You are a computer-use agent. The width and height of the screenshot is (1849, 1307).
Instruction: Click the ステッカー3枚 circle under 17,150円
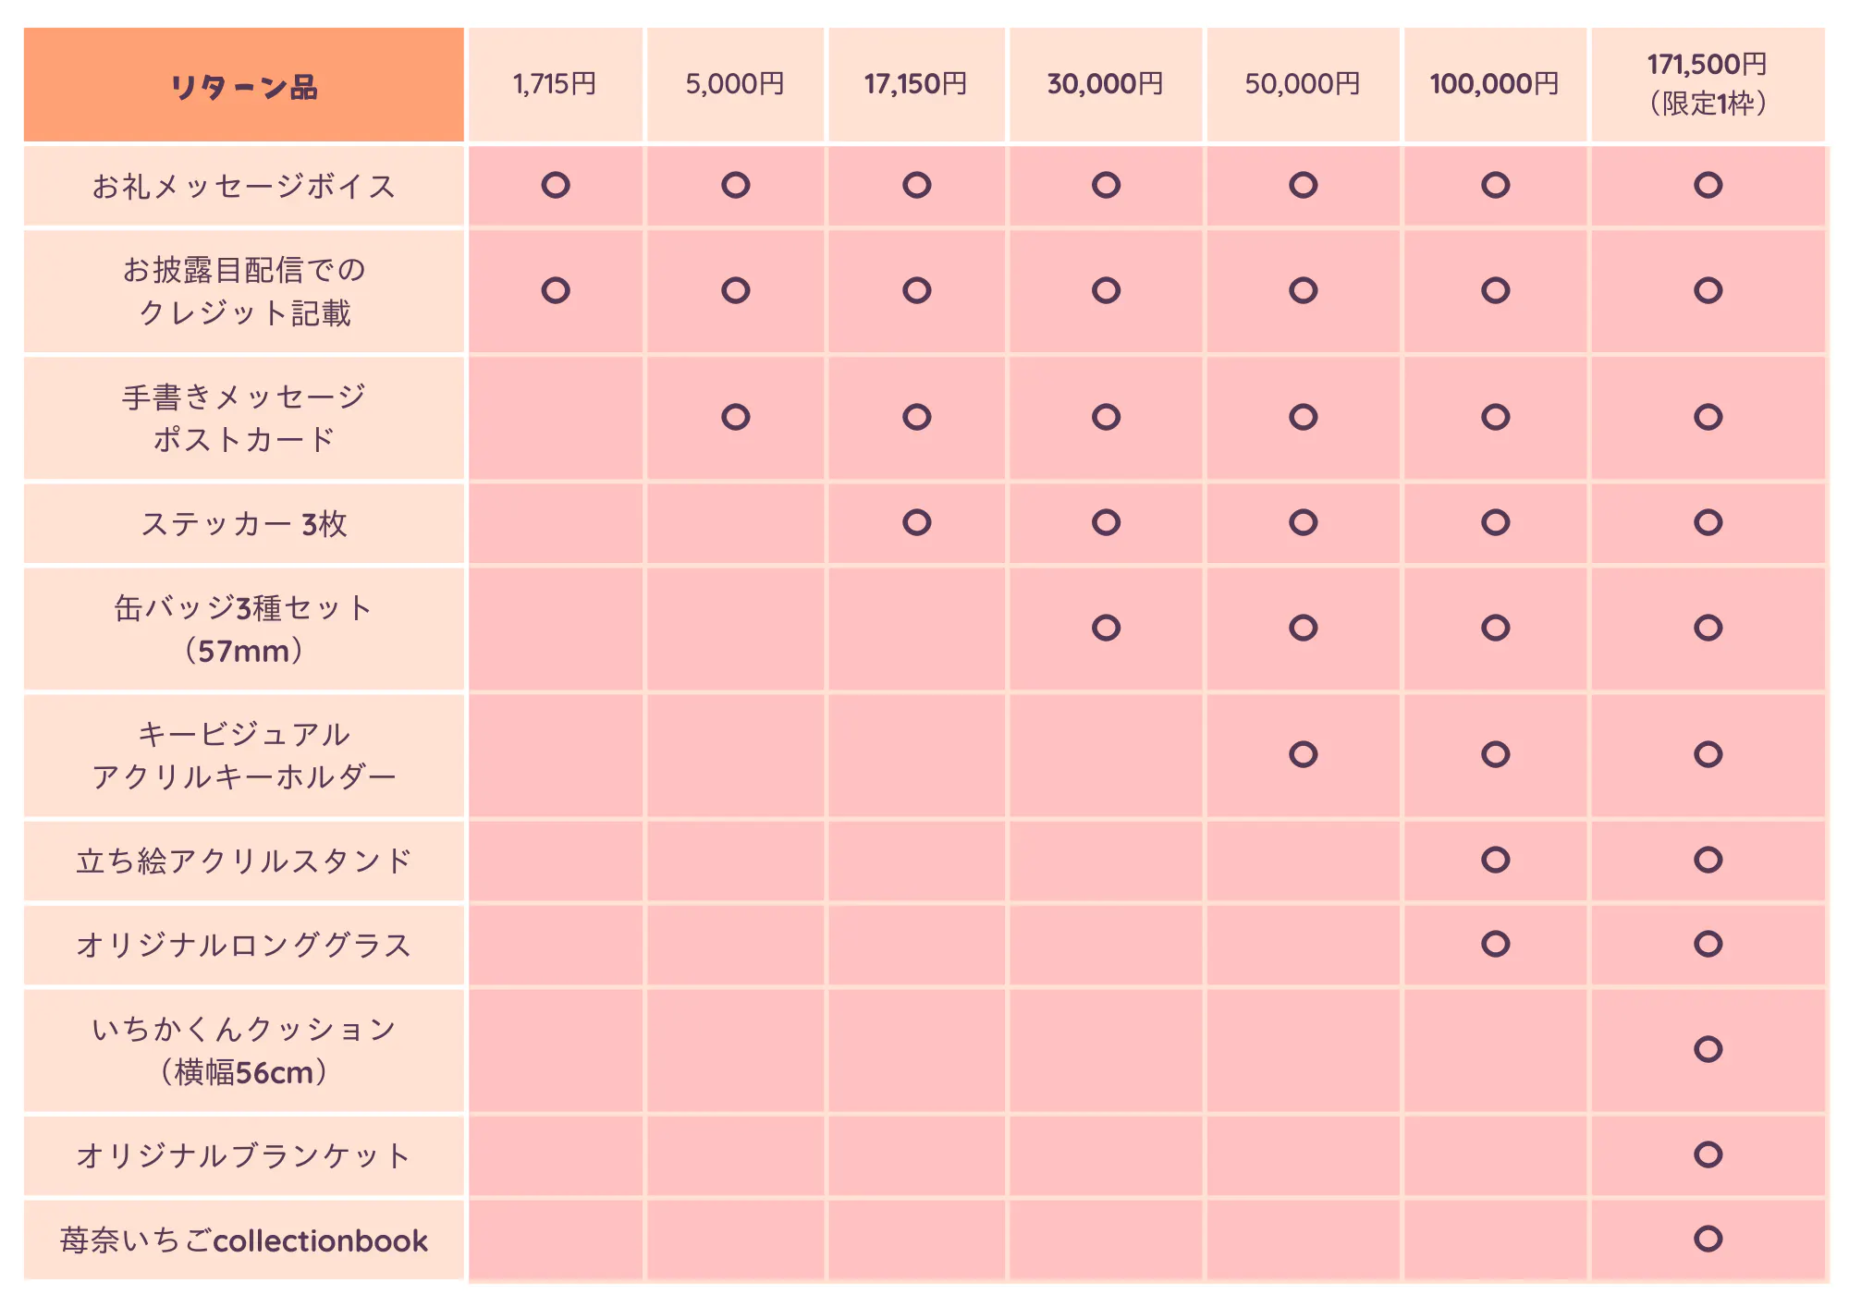[917, 522]
